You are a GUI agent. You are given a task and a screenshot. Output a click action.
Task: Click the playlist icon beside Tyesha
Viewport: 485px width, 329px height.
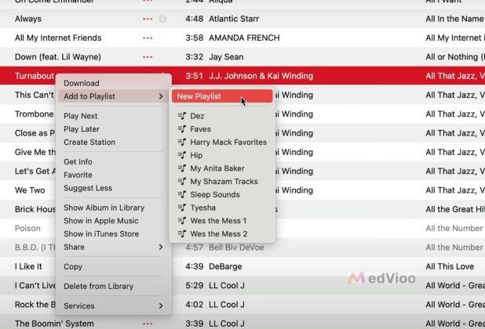coord(182,208)
